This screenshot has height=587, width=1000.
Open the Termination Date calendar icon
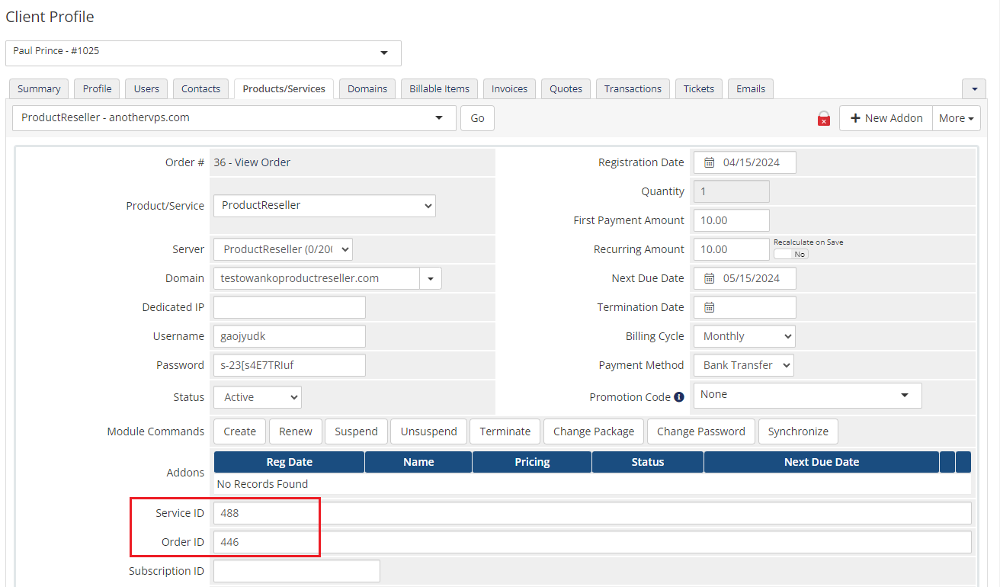[709, 307]
